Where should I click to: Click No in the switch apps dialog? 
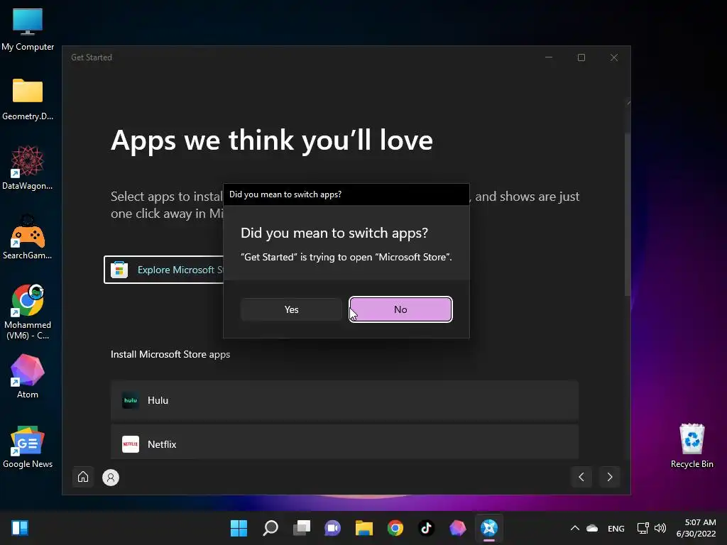[x=400, y=309]
